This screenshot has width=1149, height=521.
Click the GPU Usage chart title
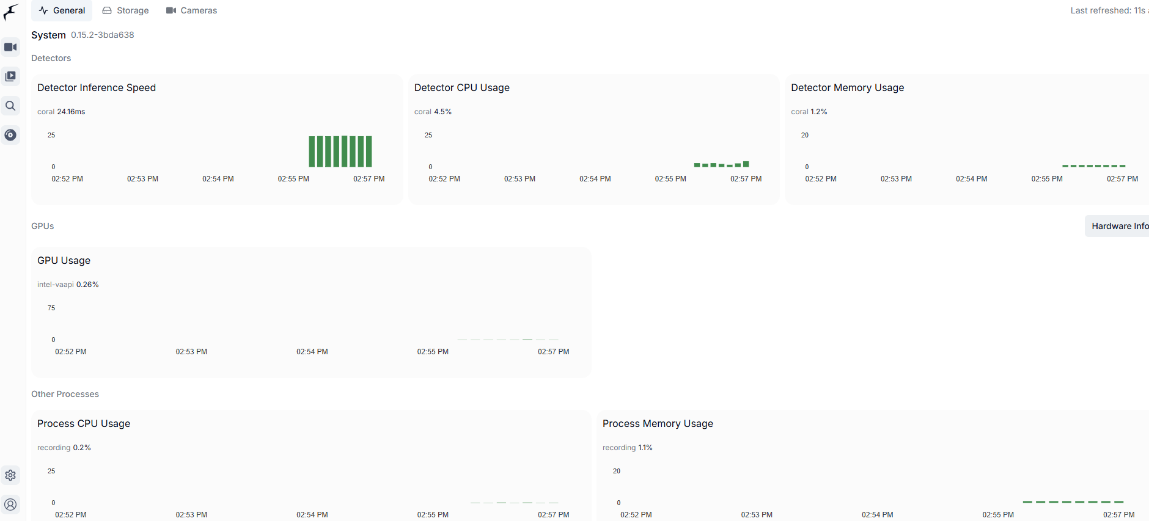pos(64,261)
